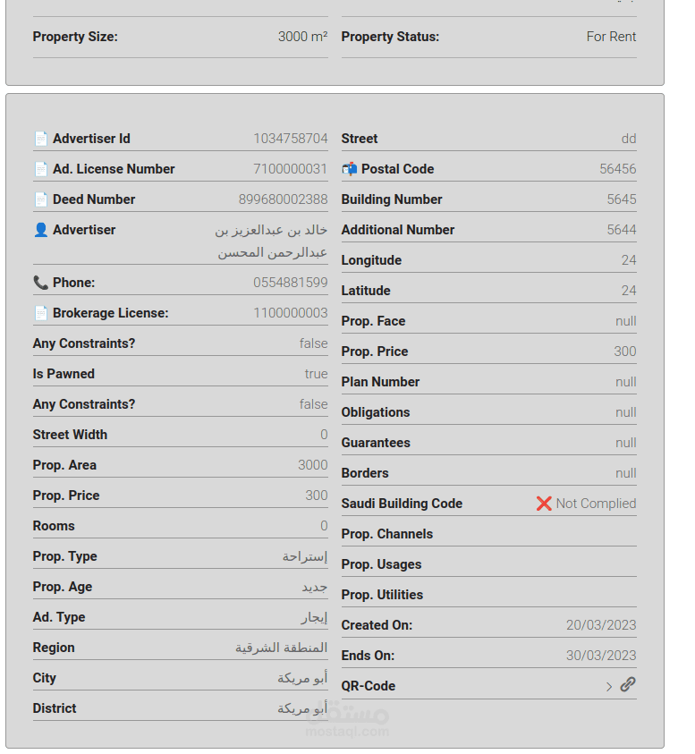Click the Not Complied status text
Image resolution: width=695 pixels, height=754 pixels.
coord(596,504)
